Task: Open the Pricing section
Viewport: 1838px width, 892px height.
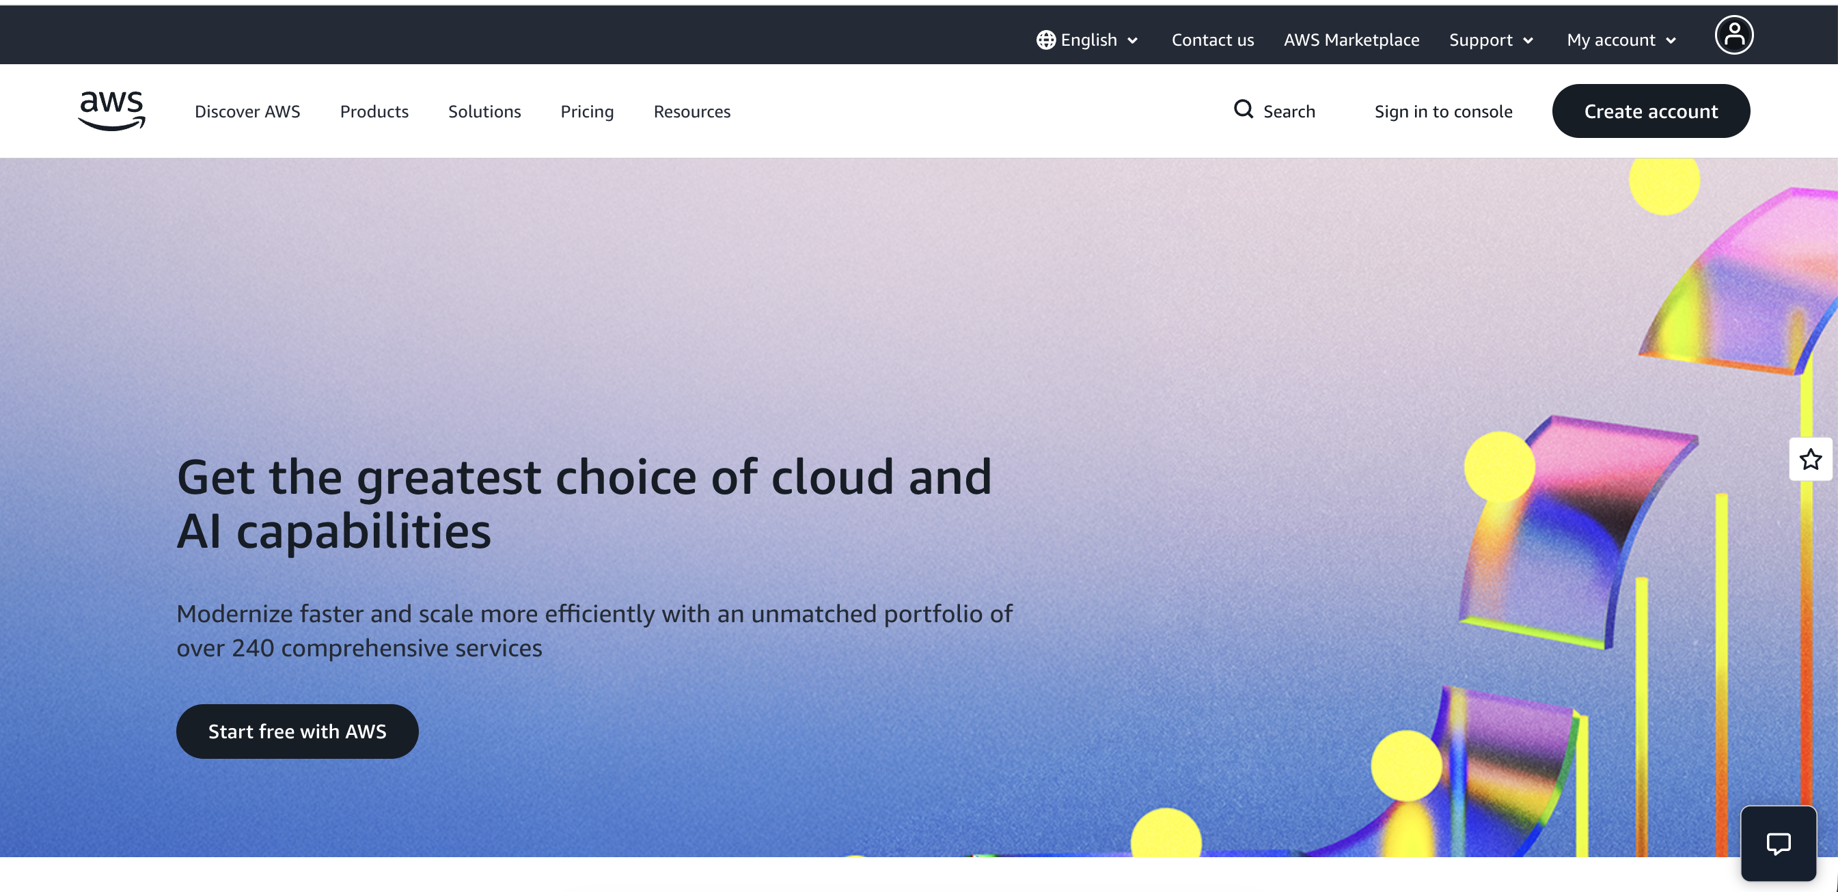Action: (x=586, y=111)
